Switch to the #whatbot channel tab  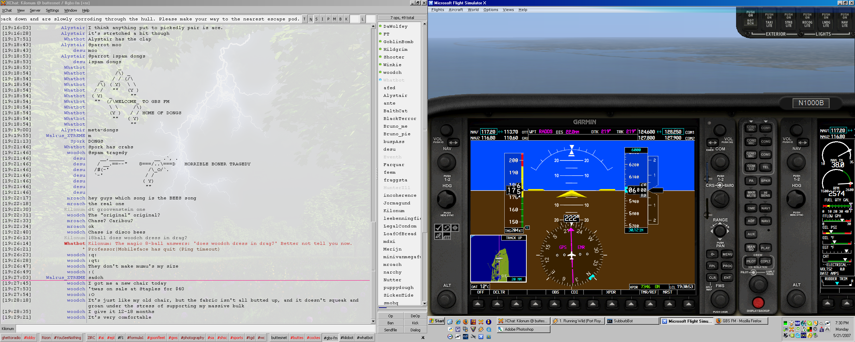point(365,338)
